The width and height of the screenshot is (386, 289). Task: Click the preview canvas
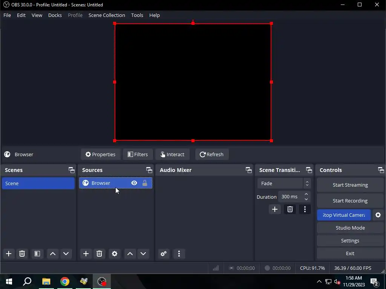(193, 82)
